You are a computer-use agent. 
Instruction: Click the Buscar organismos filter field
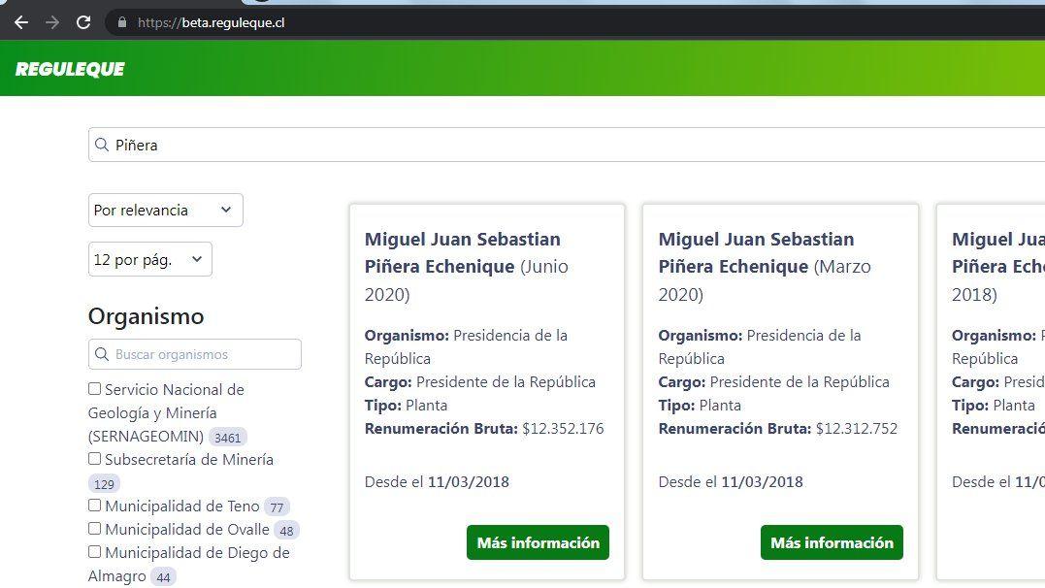[x=195, y=354]
